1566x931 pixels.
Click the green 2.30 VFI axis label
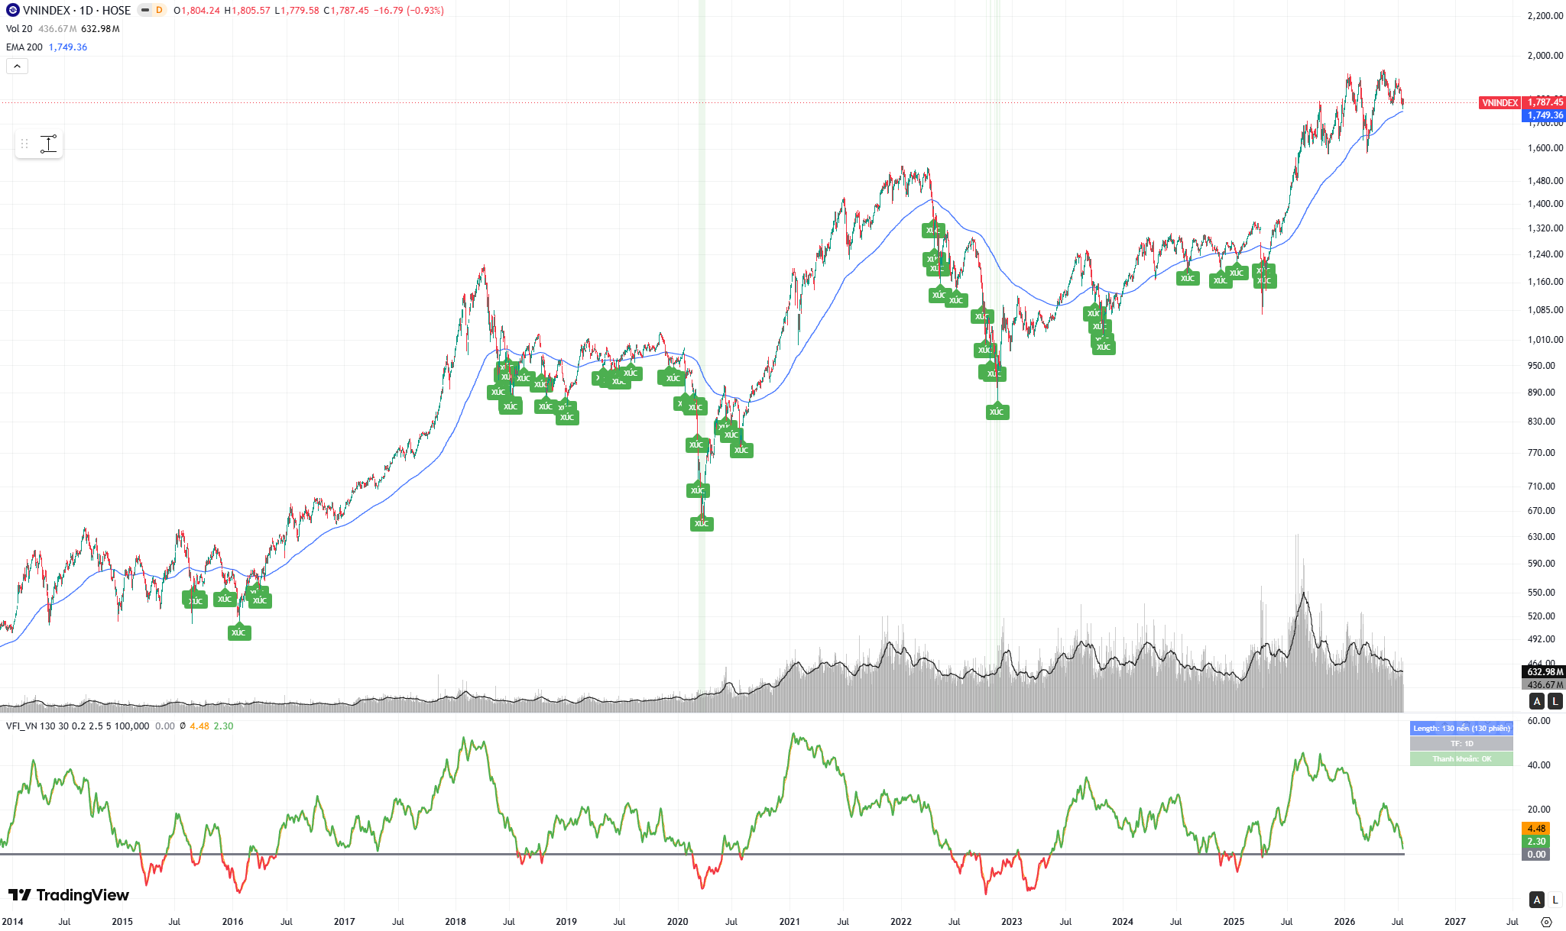pyautogui.click(x=1536, y=842)
